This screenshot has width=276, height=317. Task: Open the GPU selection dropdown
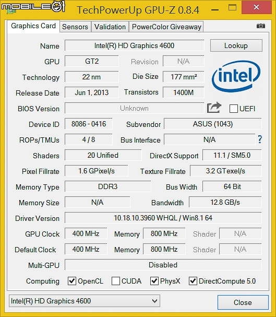click(85, 301)
